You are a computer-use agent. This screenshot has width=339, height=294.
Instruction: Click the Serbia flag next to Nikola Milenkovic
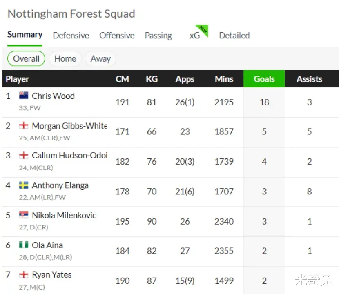(x=24, y=215)
